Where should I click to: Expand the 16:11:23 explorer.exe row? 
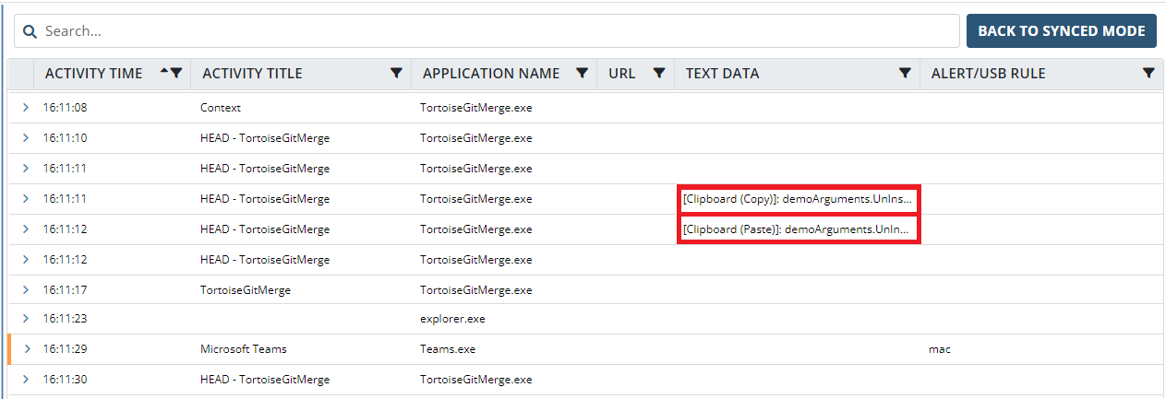tap(26, 319)
